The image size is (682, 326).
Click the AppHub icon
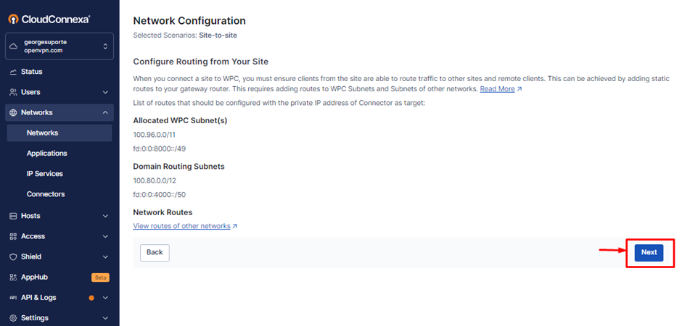tap(13, 277)
